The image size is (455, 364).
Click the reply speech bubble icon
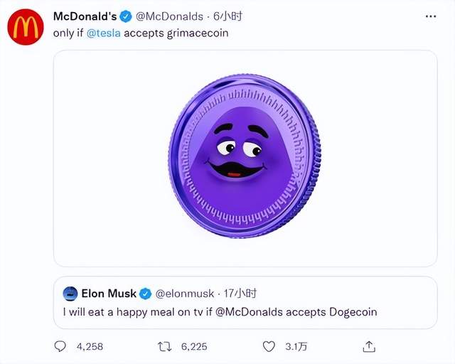point(60,346)
